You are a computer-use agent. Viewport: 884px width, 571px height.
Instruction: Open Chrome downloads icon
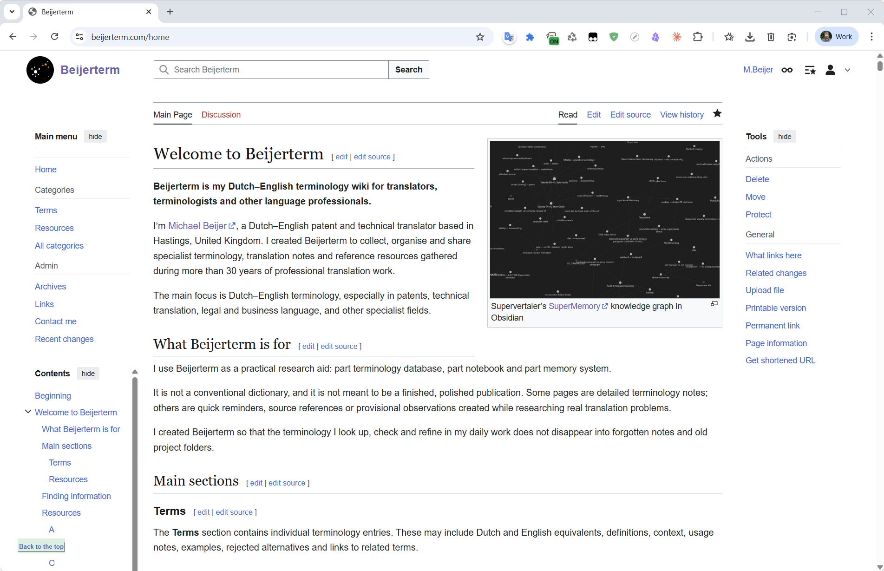[x=750, y=37]
